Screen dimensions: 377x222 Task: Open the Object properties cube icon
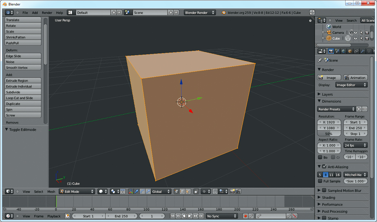[350, 51]
